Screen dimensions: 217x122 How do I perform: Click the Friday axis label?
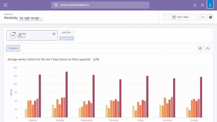click(x=140, y=120)
